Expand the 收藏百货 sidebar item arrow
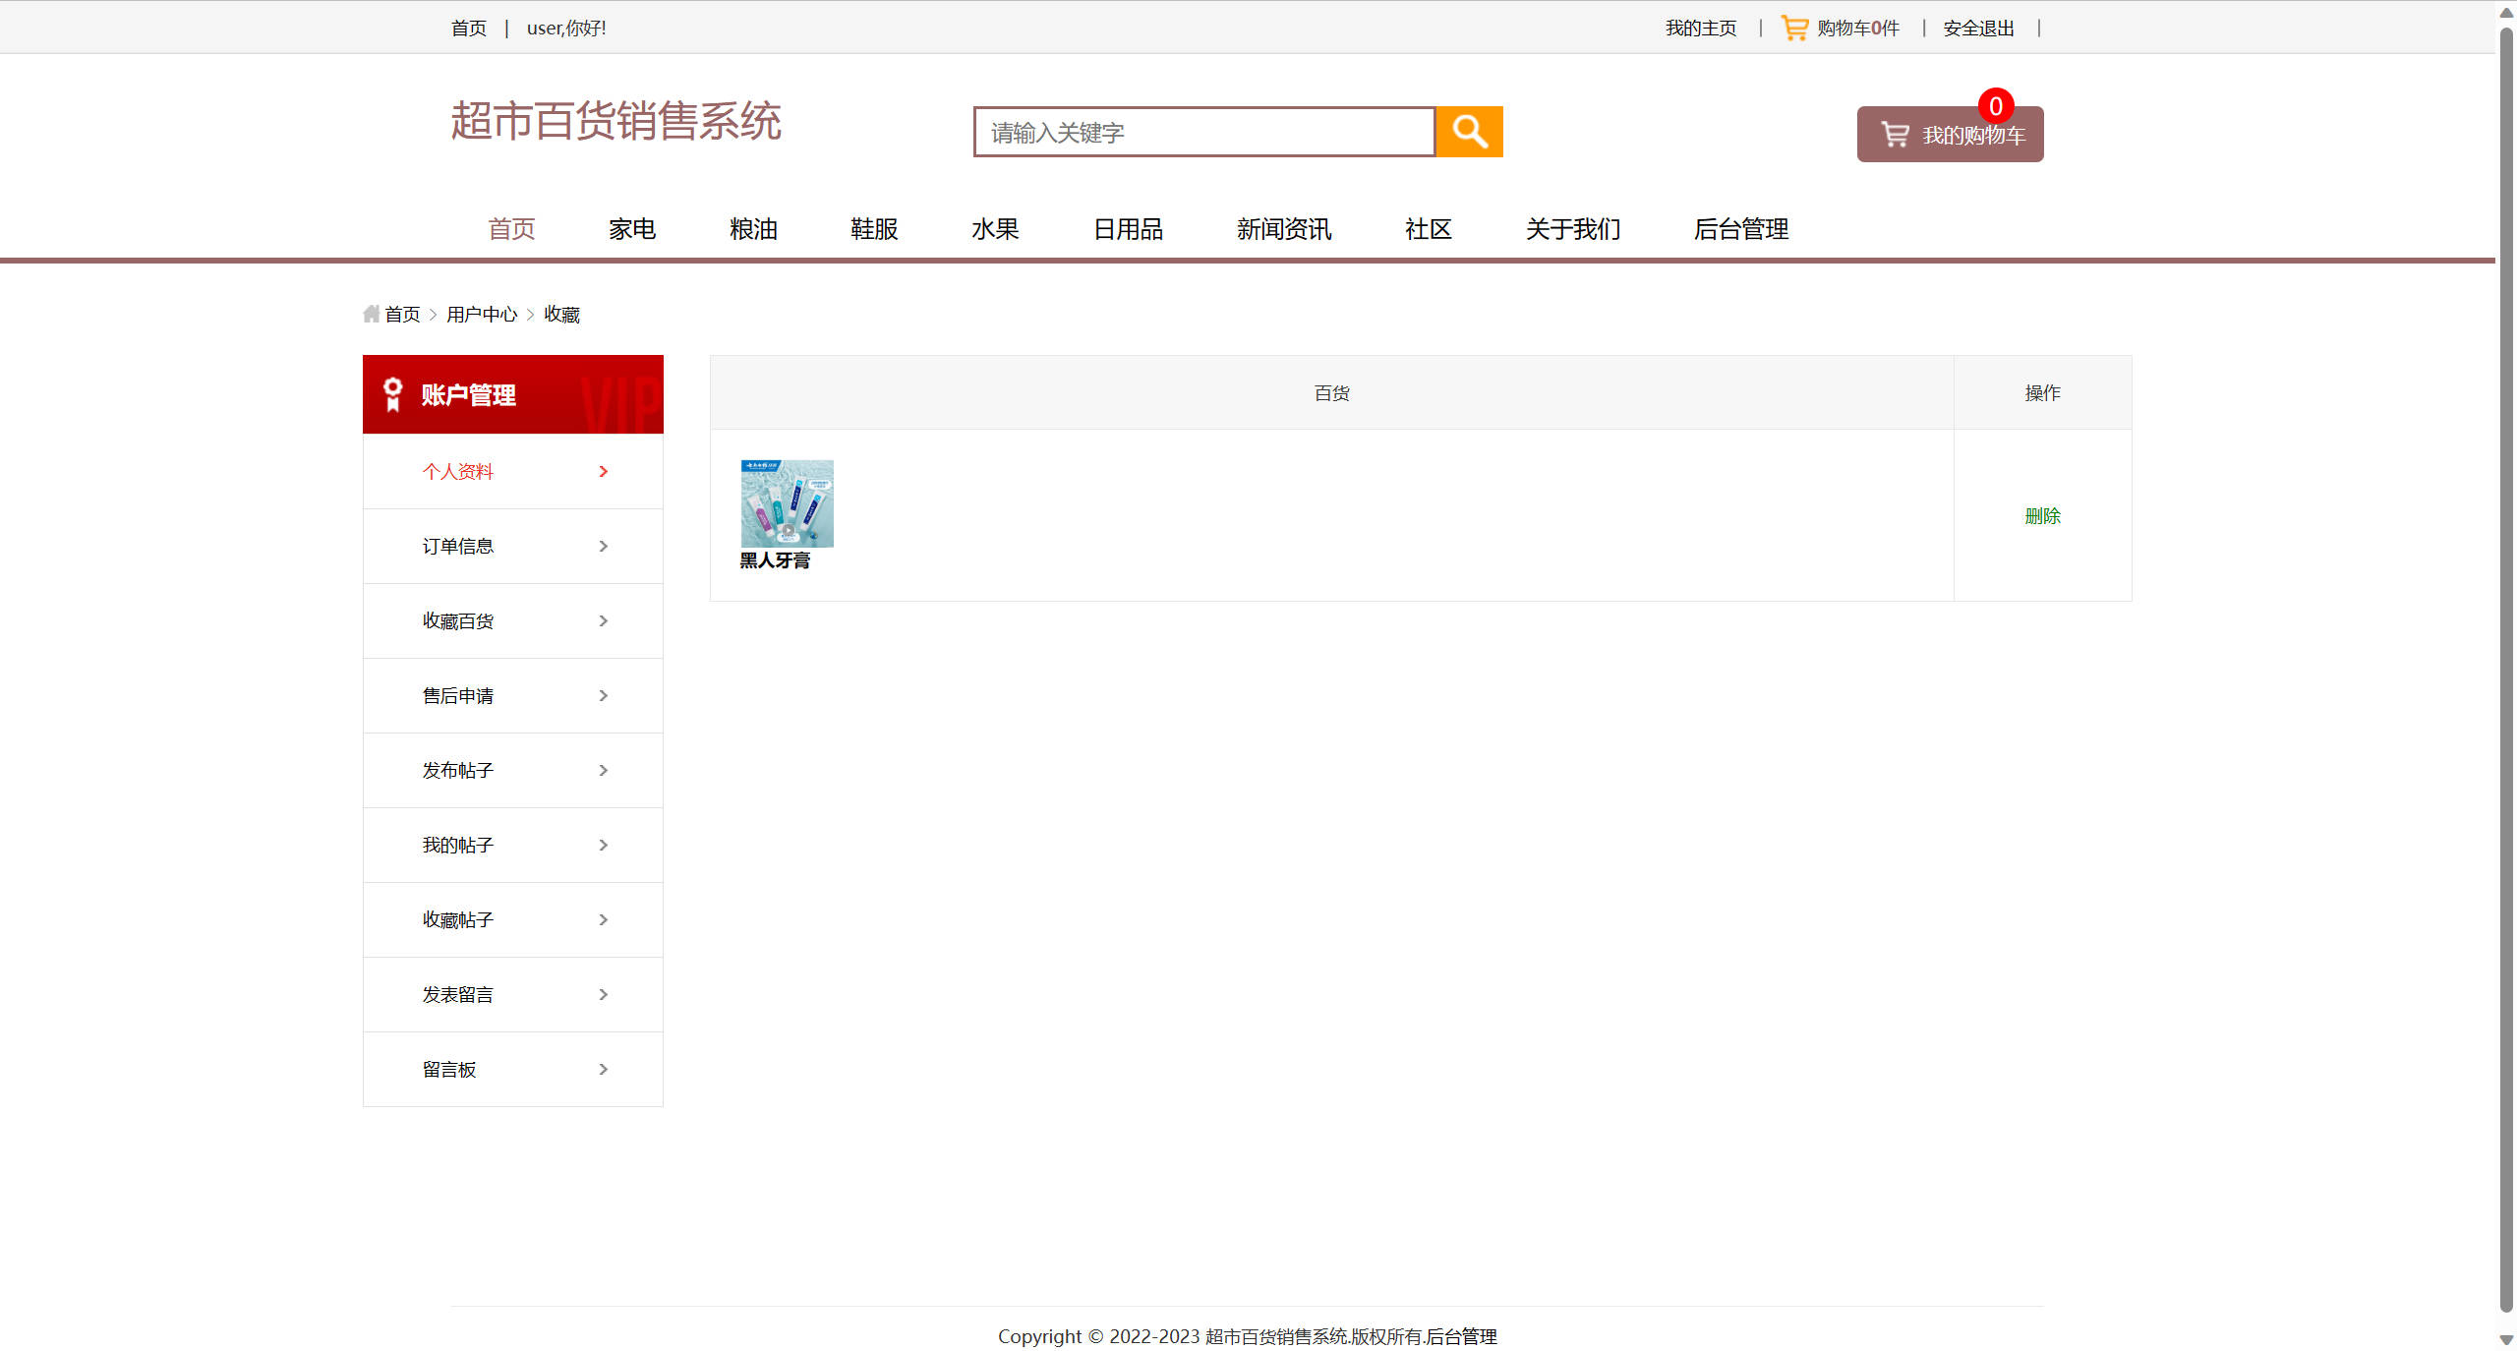The width and height of the screenshot is (2517, 1351). tap(603, 620)
